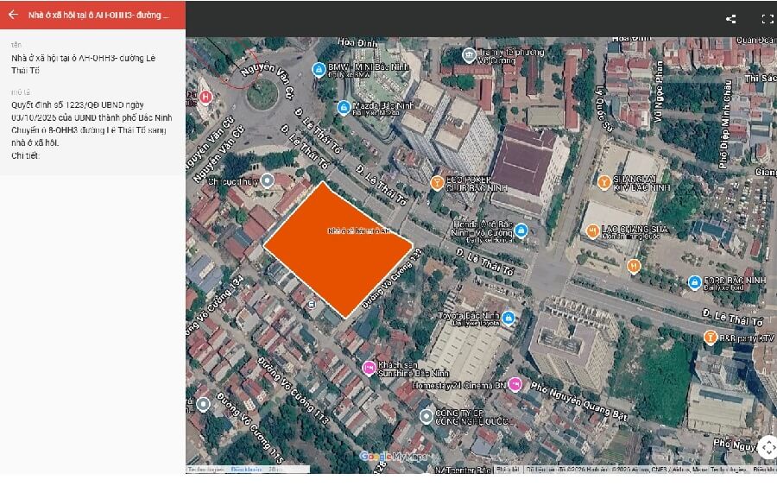Viewport: 777px width, 486px height.
Task: Open Toyota Bắc Ninh dealership marker
Action: (508, 318)
